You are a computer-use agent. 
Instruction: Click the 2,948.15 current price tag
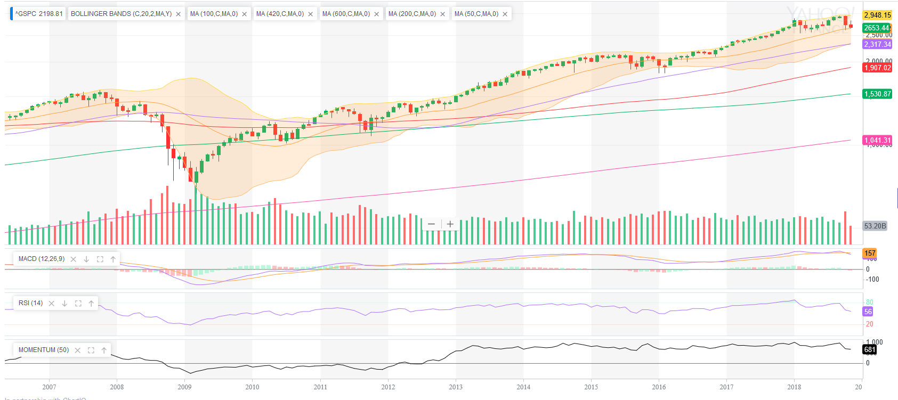[x=877, y=15]
